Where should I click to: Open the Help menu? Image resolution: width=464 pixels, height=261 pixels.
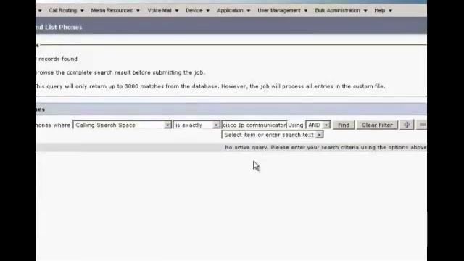(383, 10)
